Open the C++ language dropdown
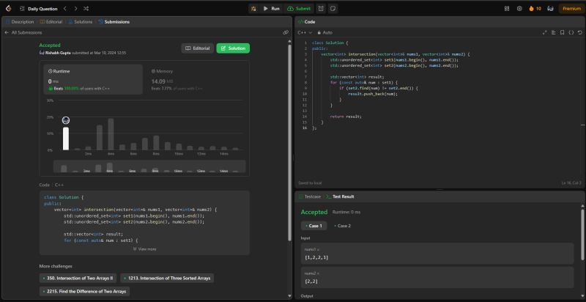 click(x=305, y=33)
